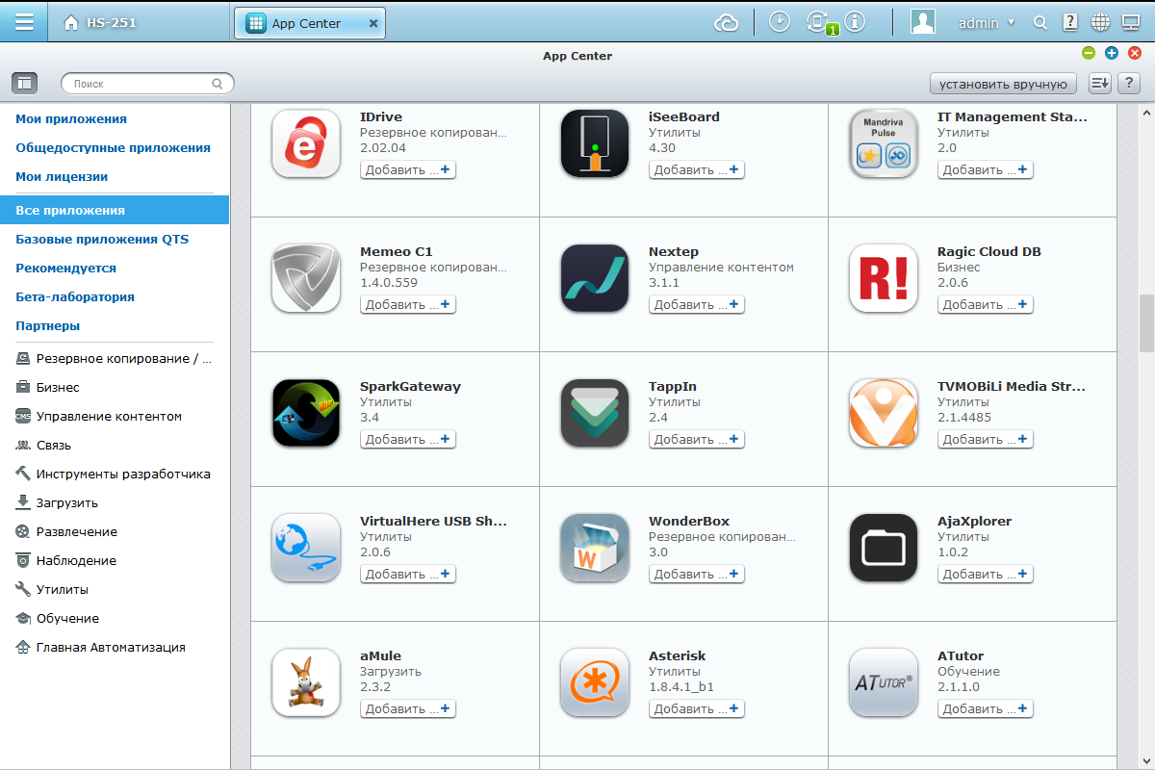The image size is (1155, 770).
Task: Filter by Резервное копирование category
Action: [x=115, y=359]
